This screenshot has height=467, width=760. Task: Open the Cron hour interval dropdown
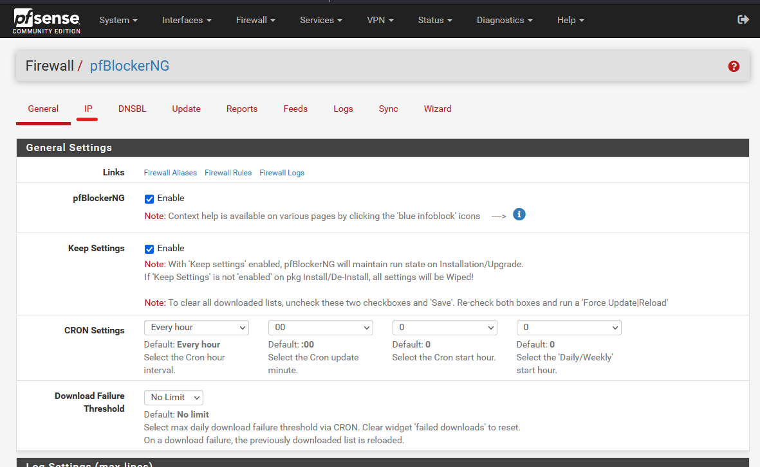click(x=196, y=328)
